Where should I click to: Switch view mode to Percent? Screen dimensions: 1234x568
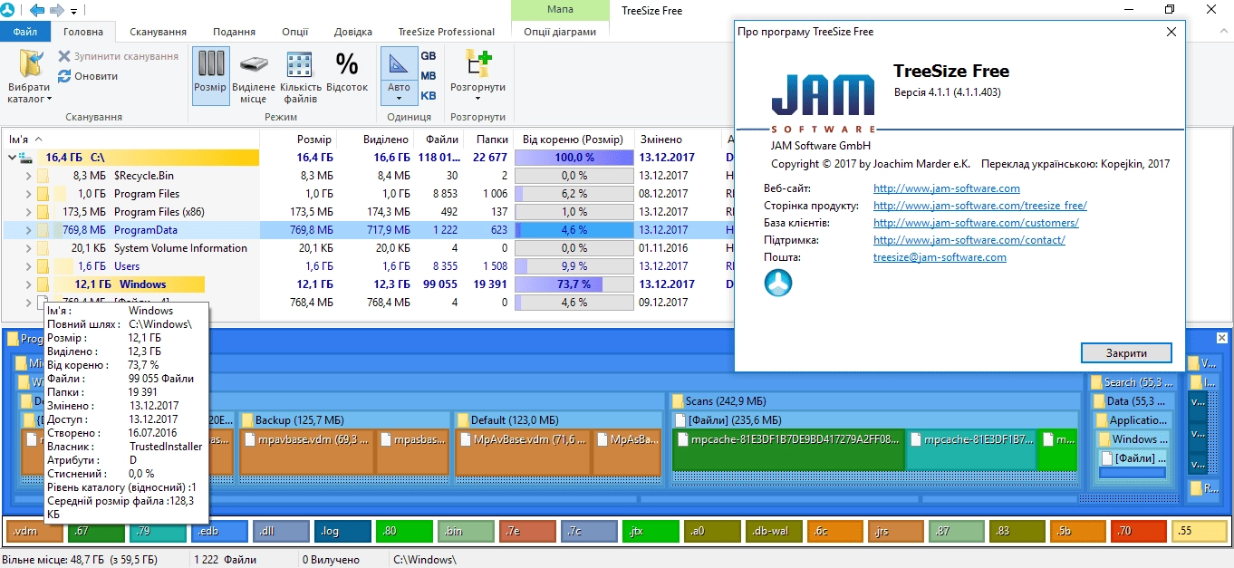click(x=347, y=72)
